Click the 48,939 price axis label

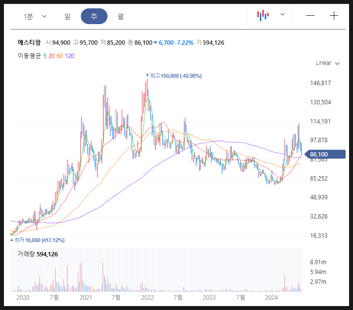point(319,197)
